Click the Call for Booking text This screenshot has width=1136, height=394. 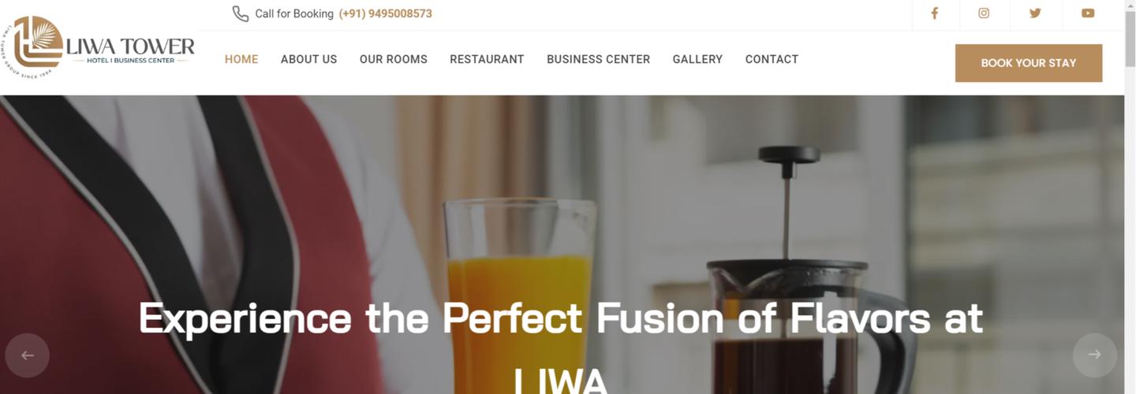[x=294, y=13]
